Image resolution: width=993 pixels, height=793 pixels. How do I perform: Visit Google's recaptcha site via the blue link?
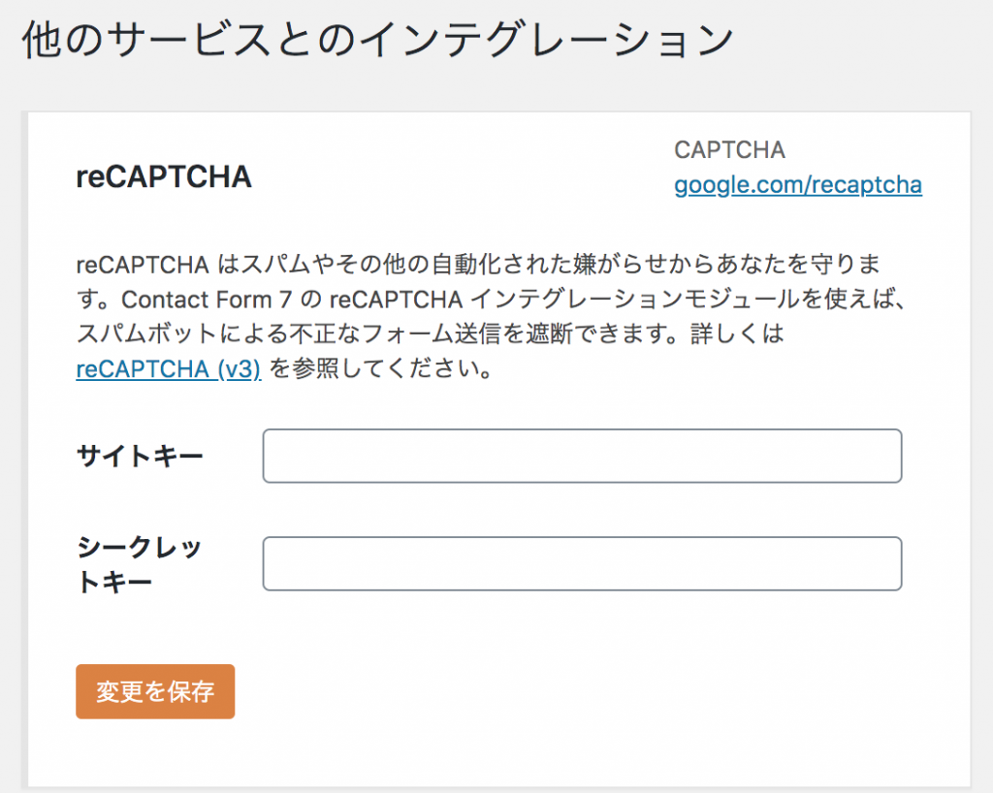tap(798, 185)
